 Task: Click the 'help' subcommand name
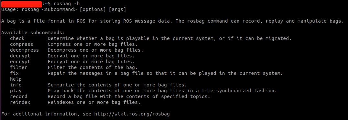pos(16,79)
